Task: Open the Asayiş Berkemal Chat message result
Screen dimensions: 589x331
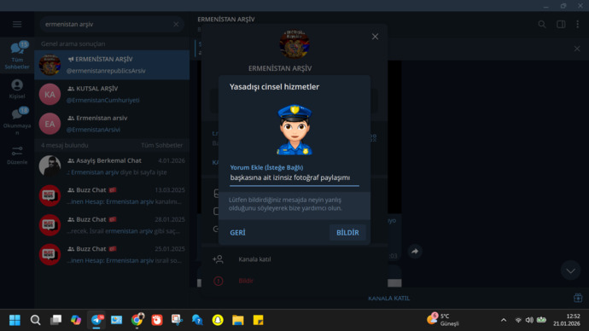Action: tap(112, 166)
